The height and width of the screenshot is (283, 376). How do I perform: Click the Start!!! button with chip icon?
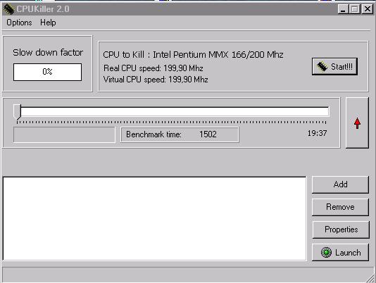(334, 66)
